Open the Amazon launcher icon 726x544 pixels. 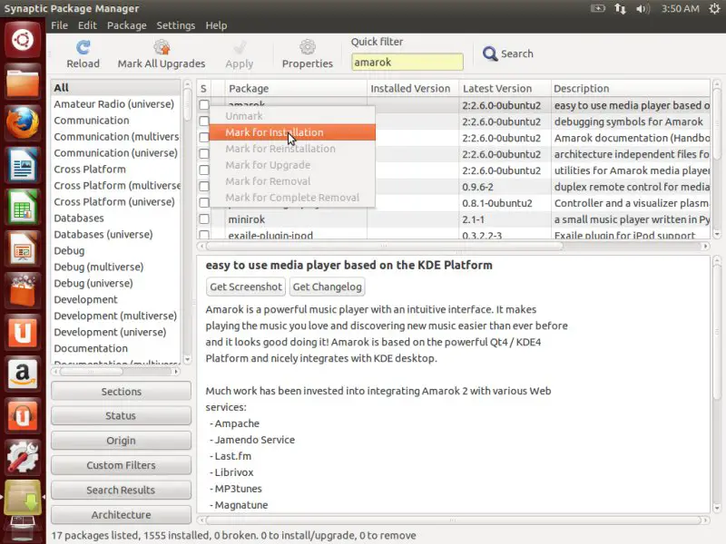click(x=22, y=374)
